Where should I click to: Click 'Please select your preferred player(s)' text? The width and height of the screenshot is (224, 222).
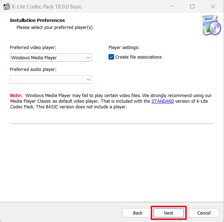[x=55, y=28]
